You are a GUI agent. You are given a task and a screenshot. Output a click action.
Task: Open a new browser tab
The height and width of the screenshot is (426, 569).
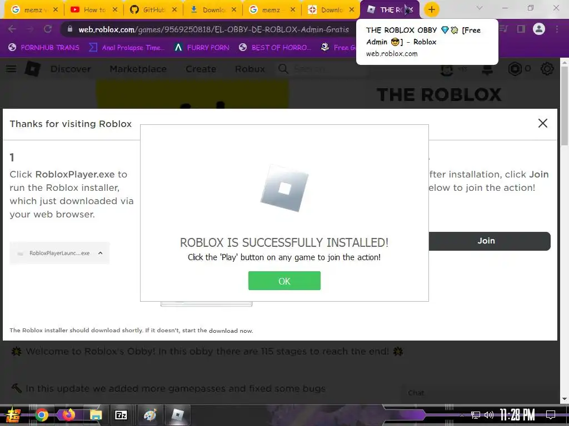[x=431, y=9]
